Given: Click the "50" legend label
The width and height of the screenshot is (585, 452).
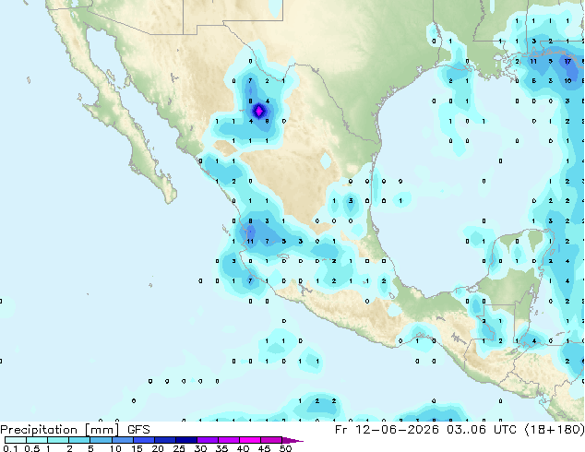Looking at the screenshot, I should (x=285, y=448).
